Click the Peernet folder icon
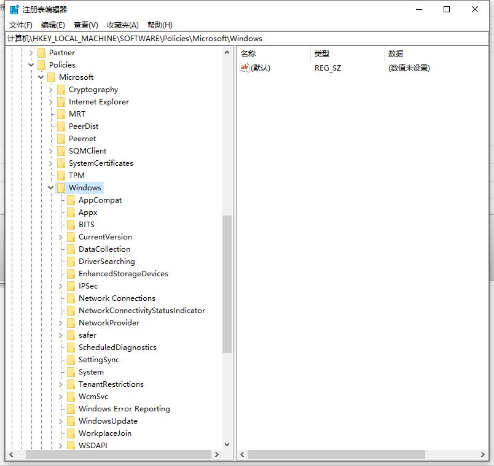Image resolution: width=494 pixels, height=466 pixels. (61, 139)
